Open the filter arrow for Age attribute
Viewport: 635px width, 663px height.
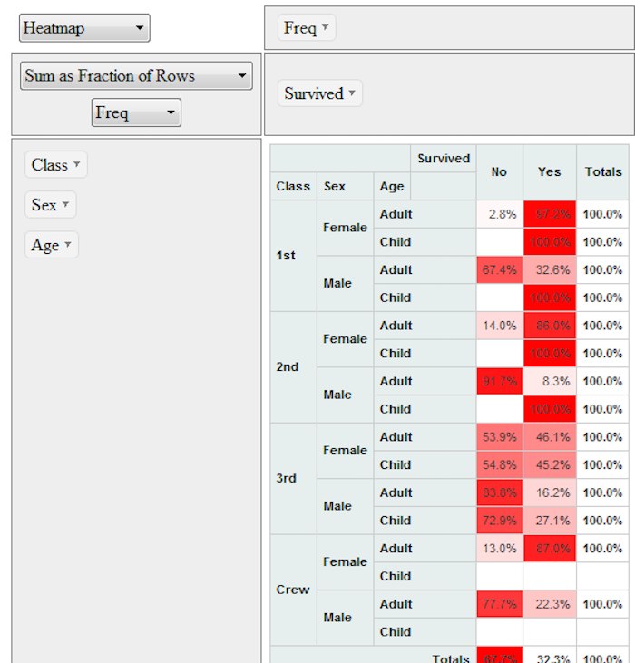(x=67, y=245)
